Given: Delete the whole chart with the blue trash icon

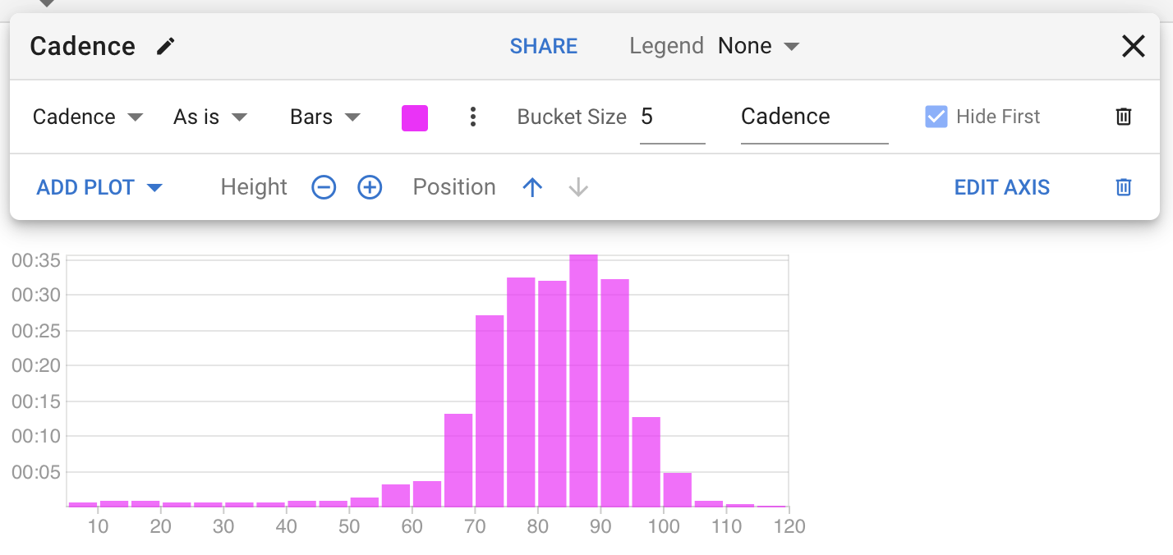Looking at the screenshot, I should [1124, 187].
